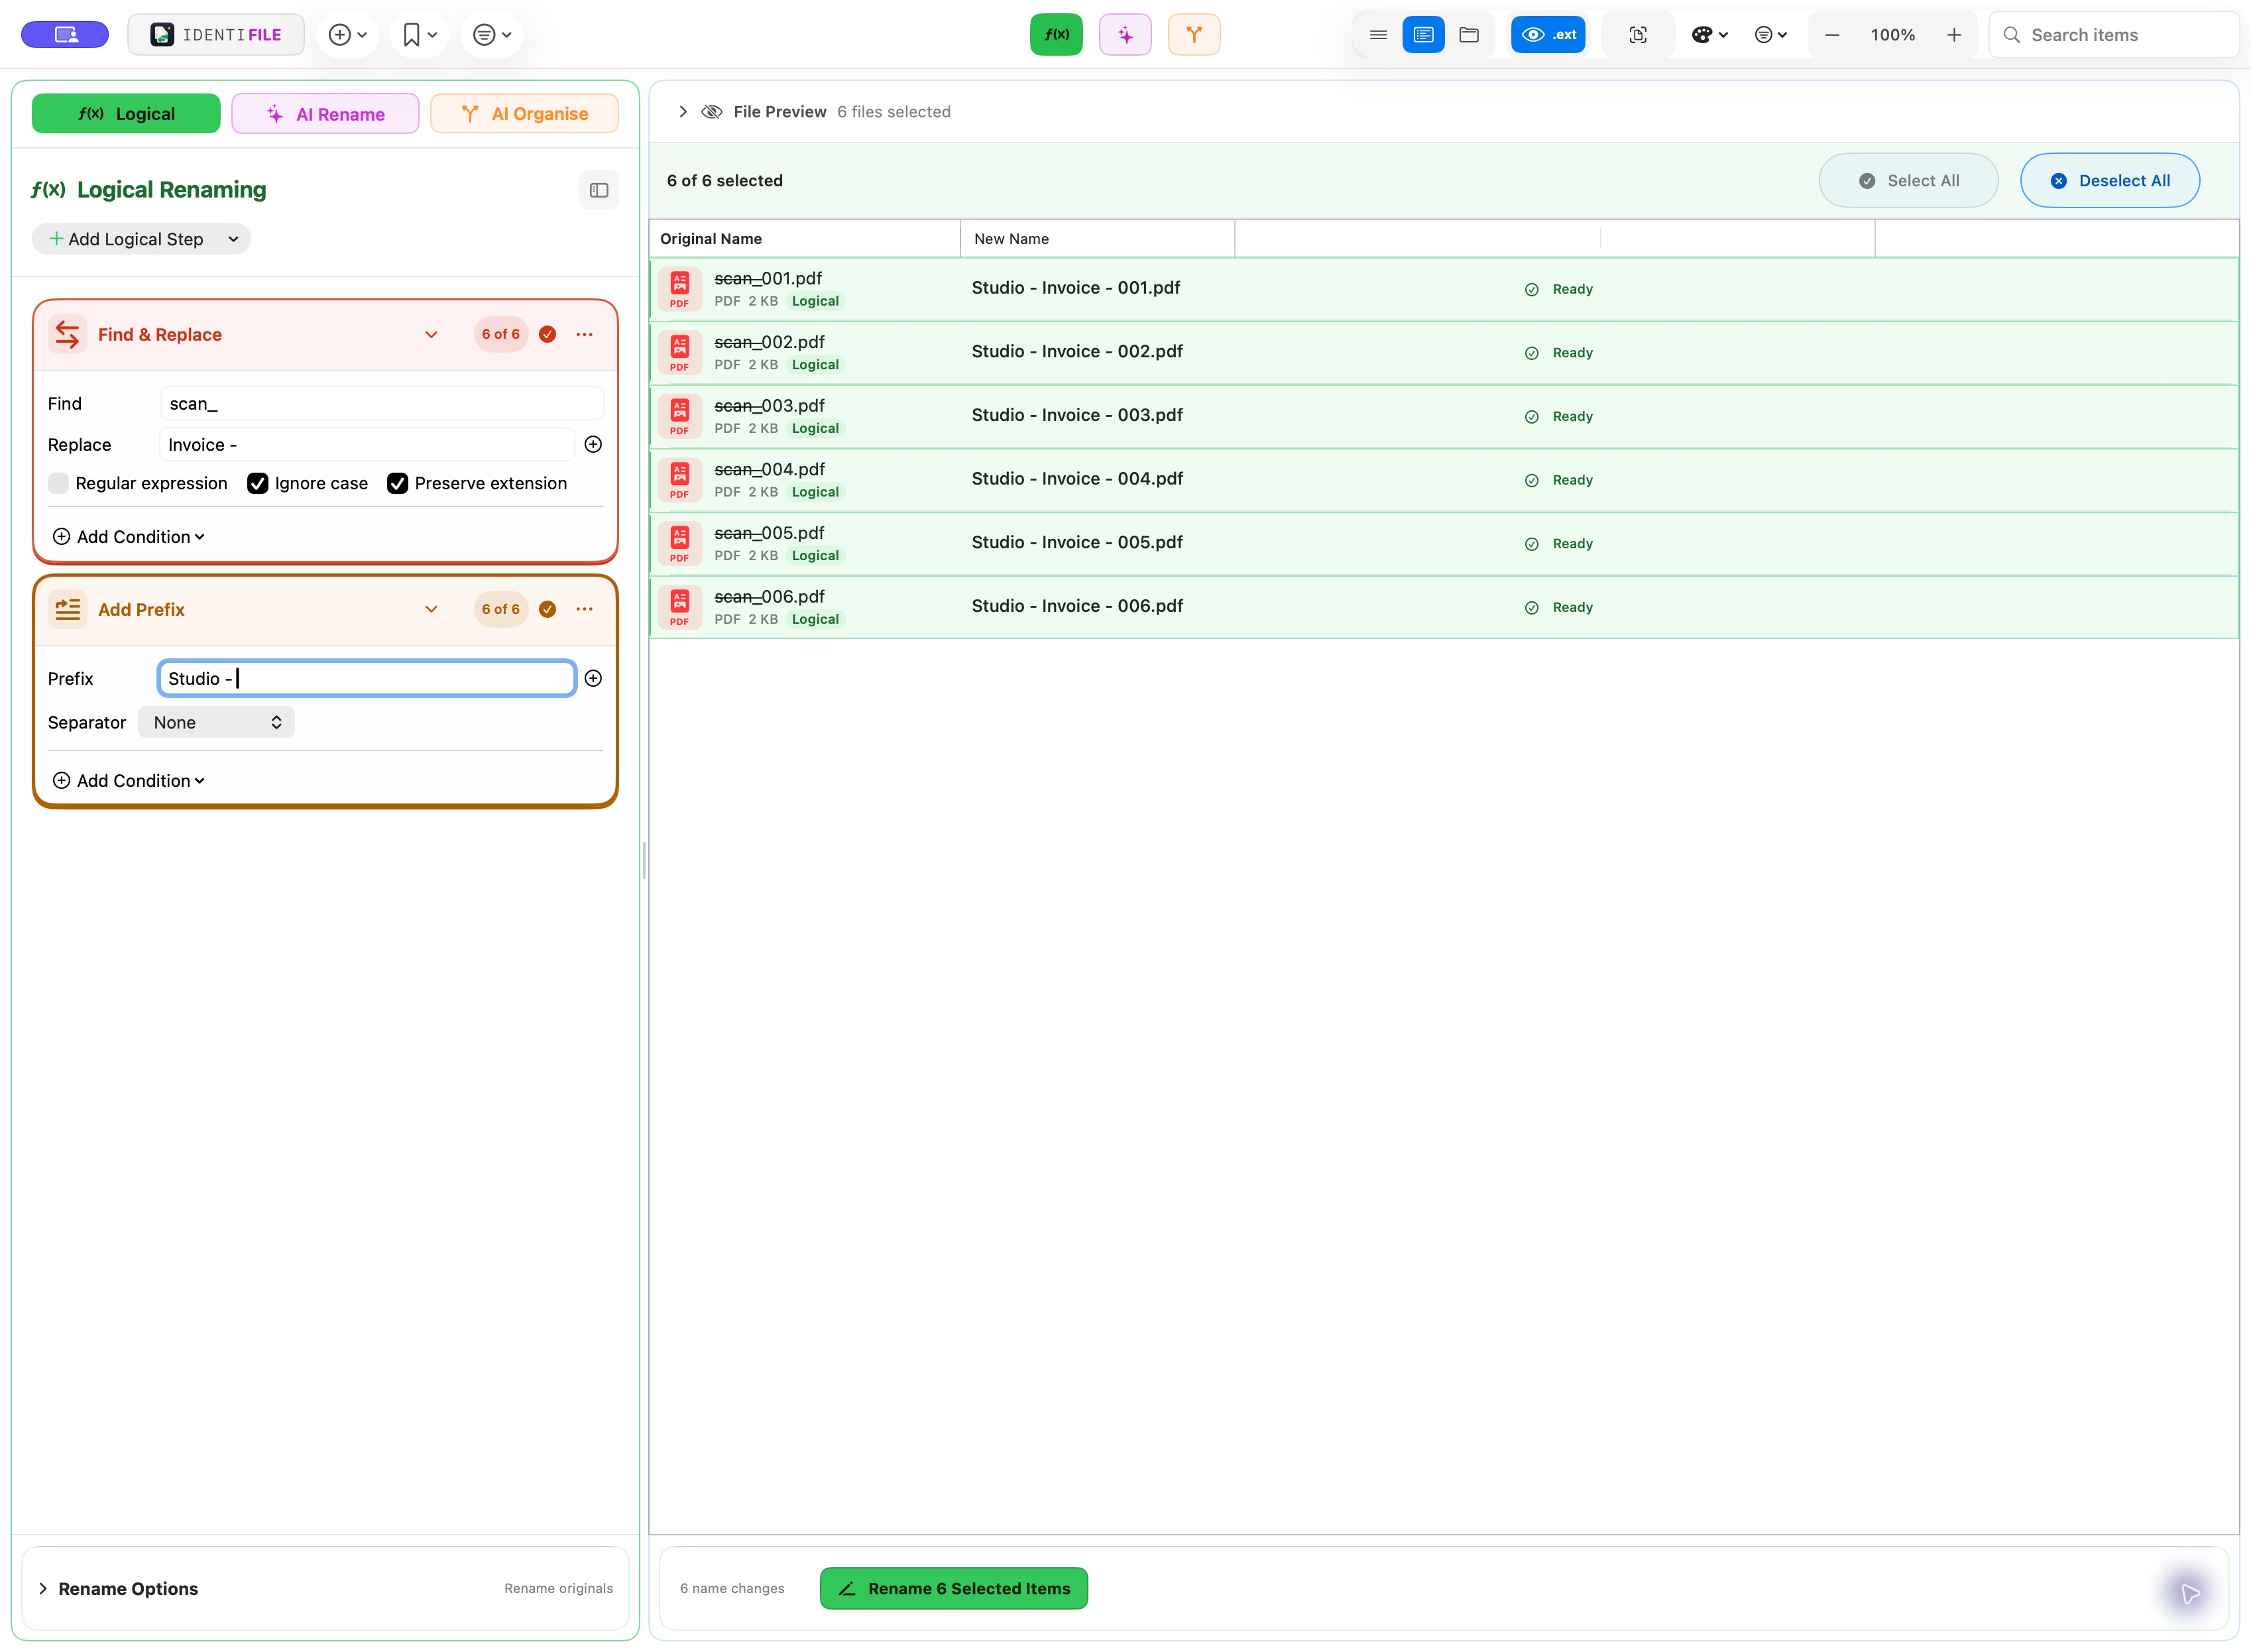Open the bookmark dropdown in toolbar
Screen dimensions: 2251x1652
[x=419, y=35]
